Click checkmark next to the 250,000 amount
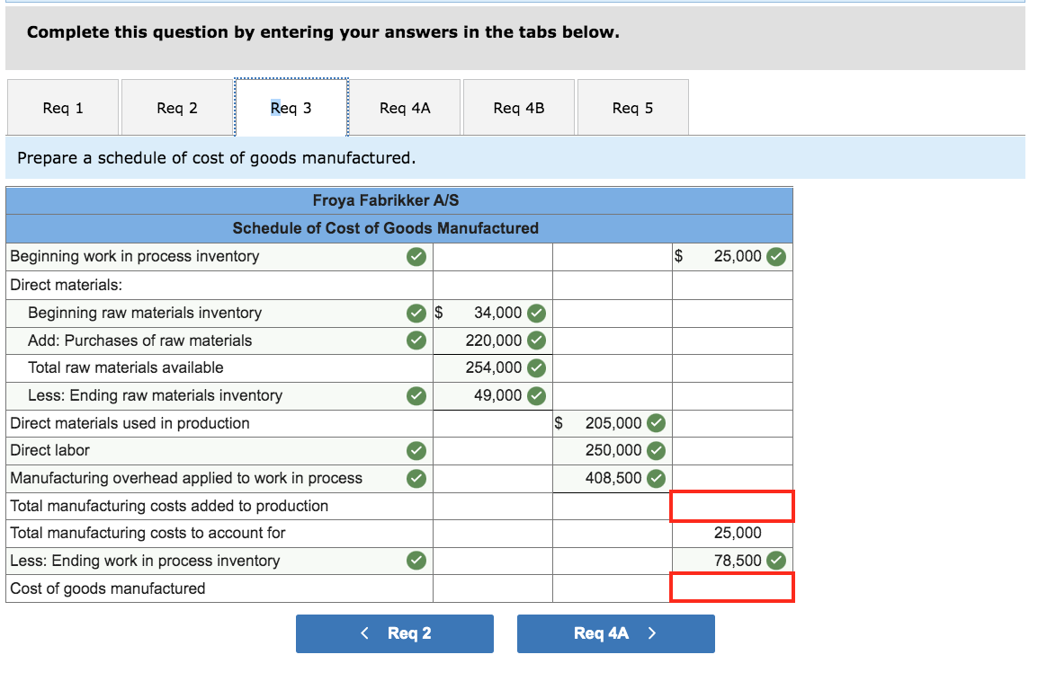The width and height of the screenshot is (1047, 690). [657, 451]
